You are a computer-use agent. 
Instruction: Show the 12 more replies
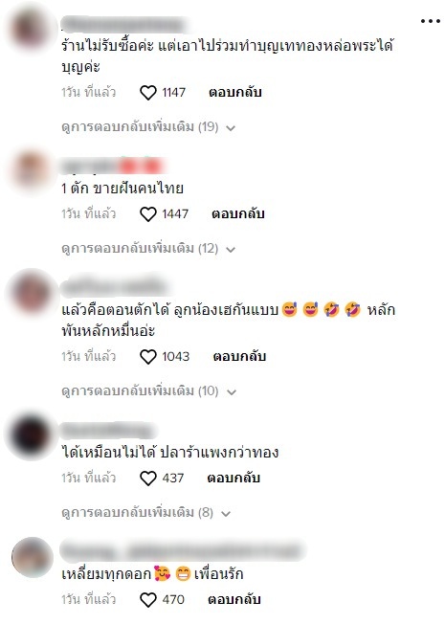pyautogui.click(x=148, y=249)
